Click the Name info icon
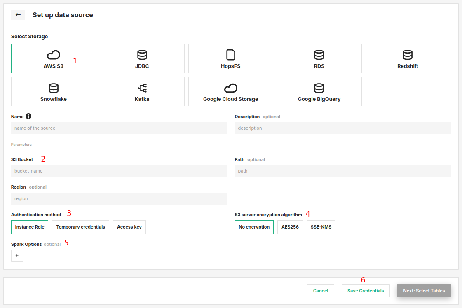462x308 pixels. coord(28,117)
